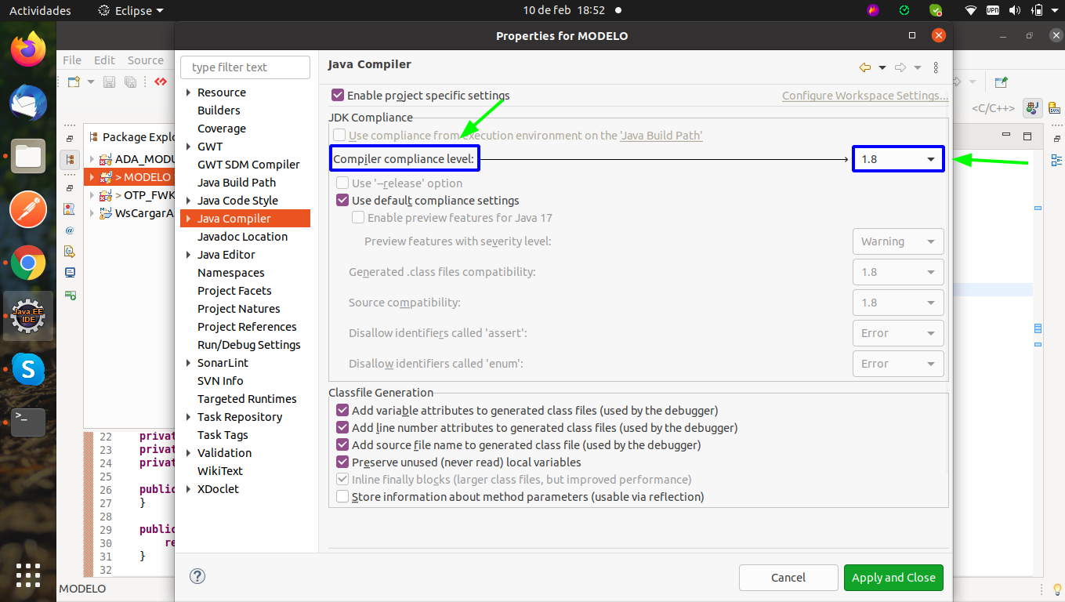Open Firefox from the Ubuntu dock
Image resolution: width=1065 pixels, height=602 pixels.
click(x=28, y=50)
